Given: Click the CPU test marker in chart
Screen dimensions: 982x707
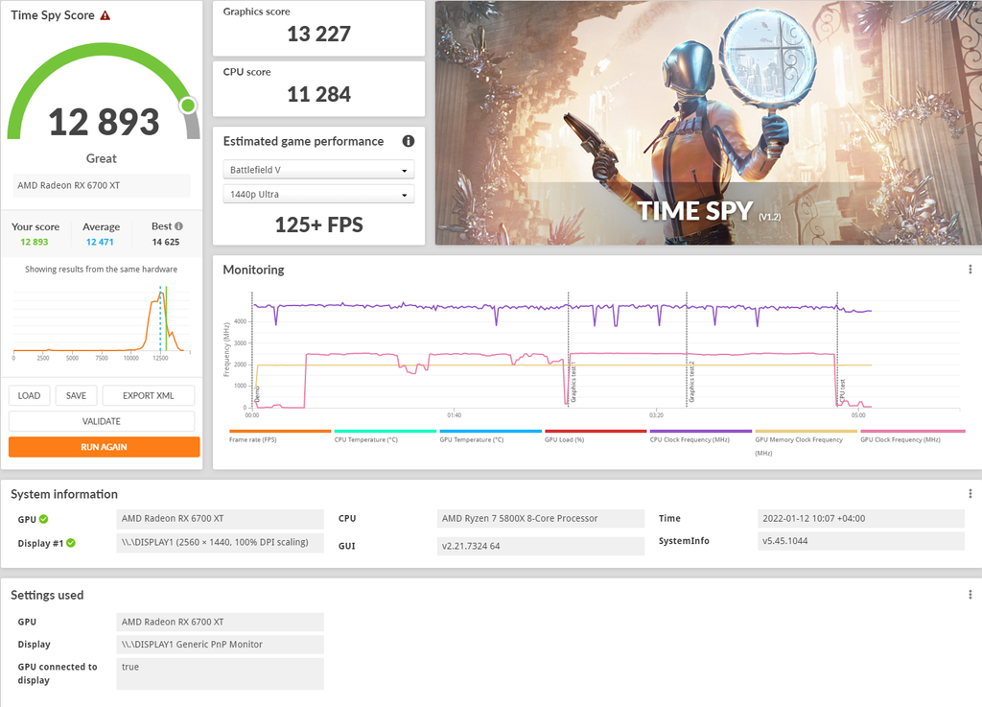Looking at the screenshot, I should [x=842, y=390].
